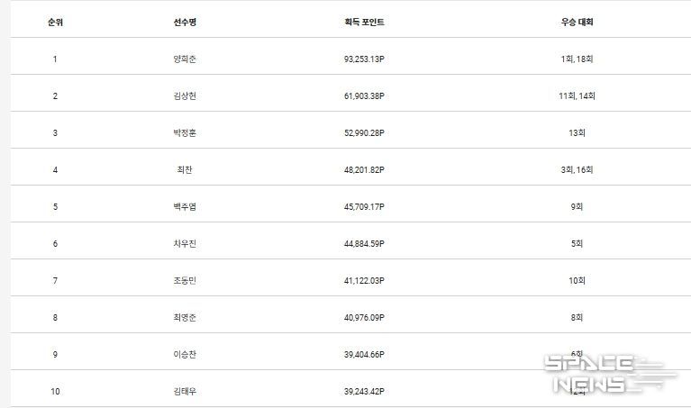Select the rank number 7 cell
The height and width of the screenshot is (408, 691).
[55, 281]
